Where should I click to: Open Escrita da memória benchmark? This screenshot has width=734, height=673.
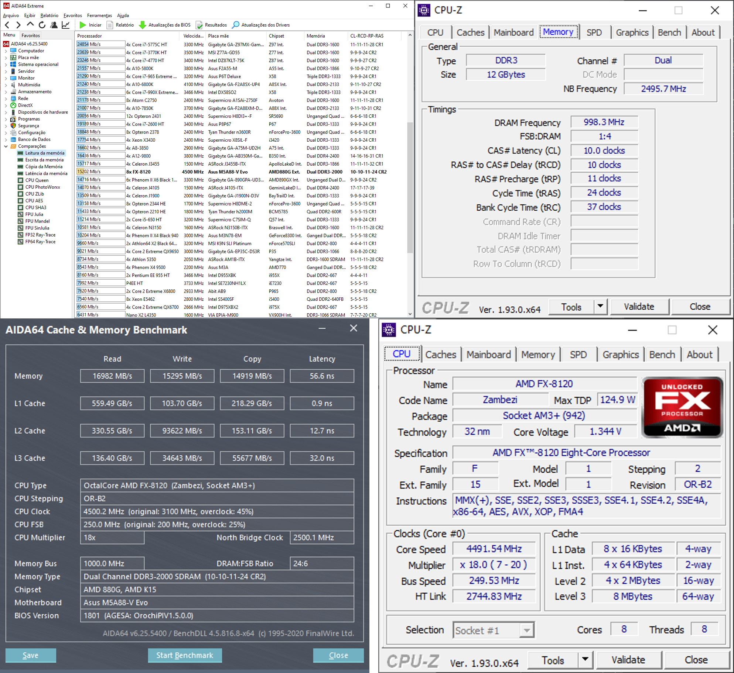pyautogui.click(x=44, y=160)
